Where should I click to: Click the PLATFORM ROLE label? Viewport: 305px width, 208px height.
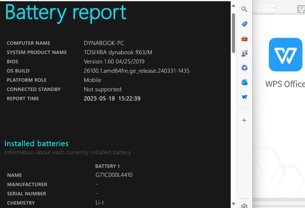(27, 80)
